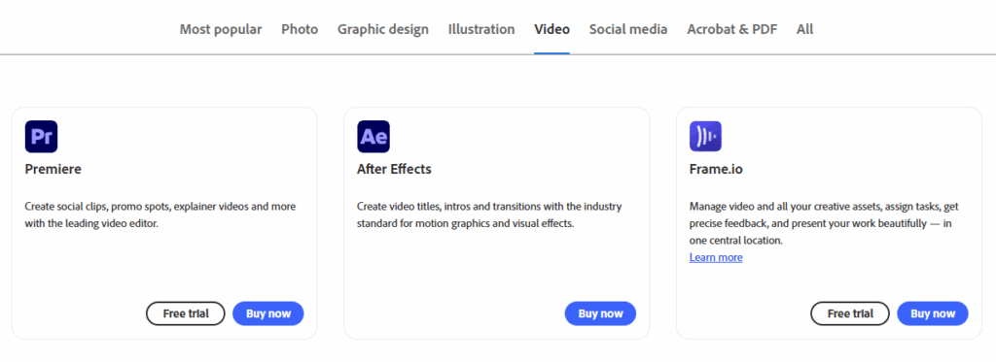Switch to the Acrobat & PDF tab
Screen dimensions: 996x362
pos(731,29)
